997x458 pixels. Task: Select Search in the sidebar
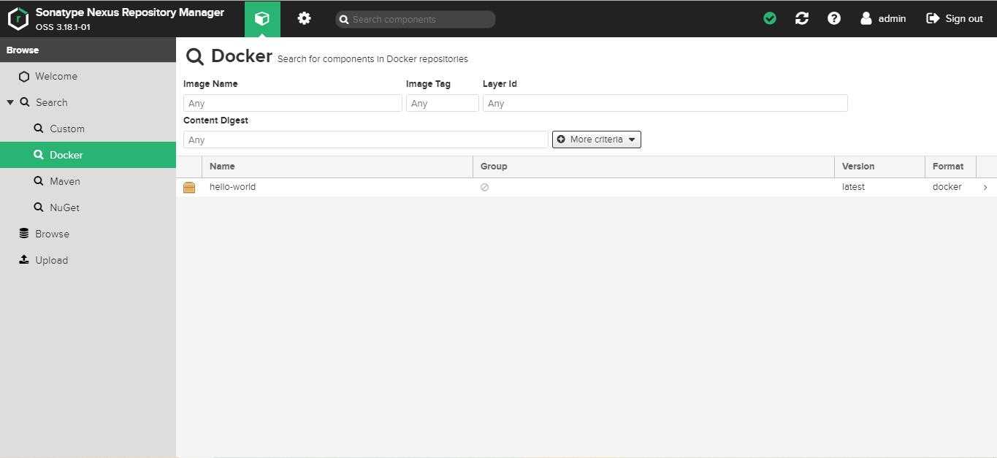51,102
